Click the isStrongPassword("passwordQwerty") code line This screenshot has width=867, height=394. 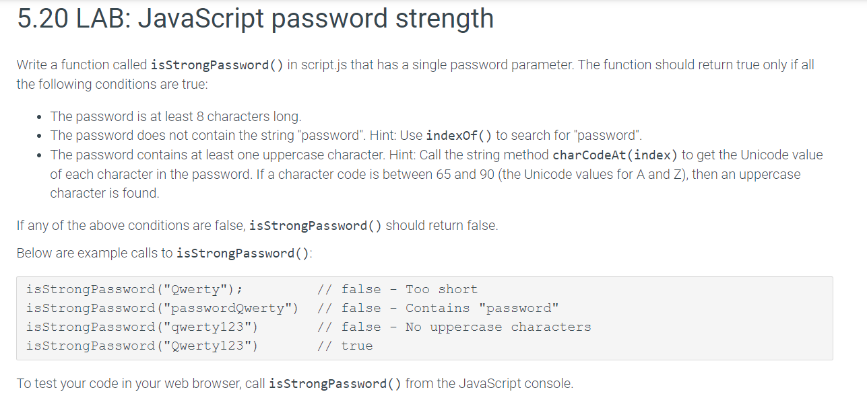[162, 308]
